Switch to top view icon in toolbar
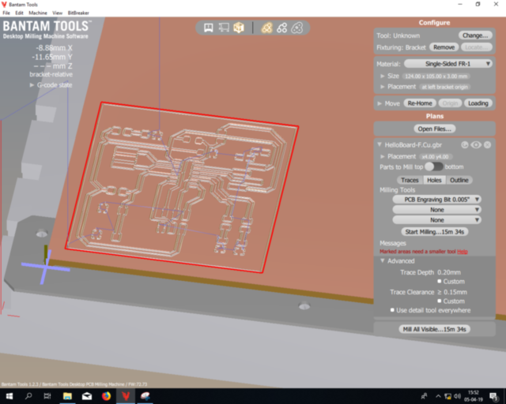Image resolution: width=506 pixels, height=404 pixels. point(224,28)
